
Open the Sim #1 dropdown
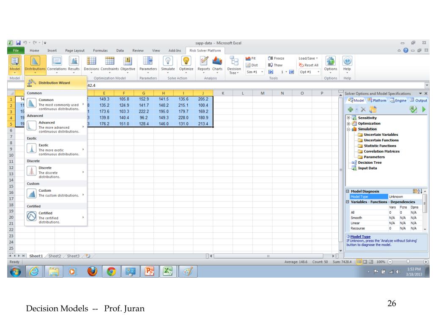click(x=262, y=72)
